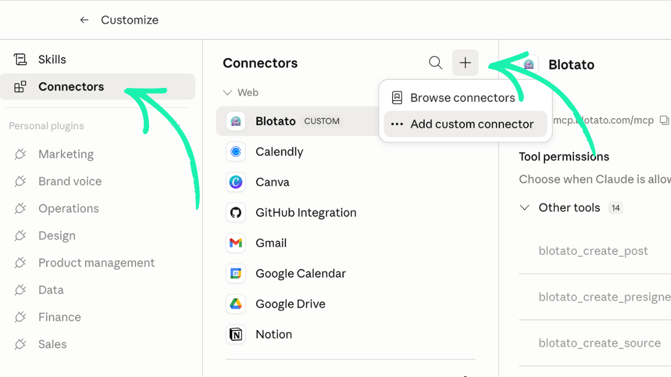
Task: Select the Google Calendar connector
Action: pos(300,273)
